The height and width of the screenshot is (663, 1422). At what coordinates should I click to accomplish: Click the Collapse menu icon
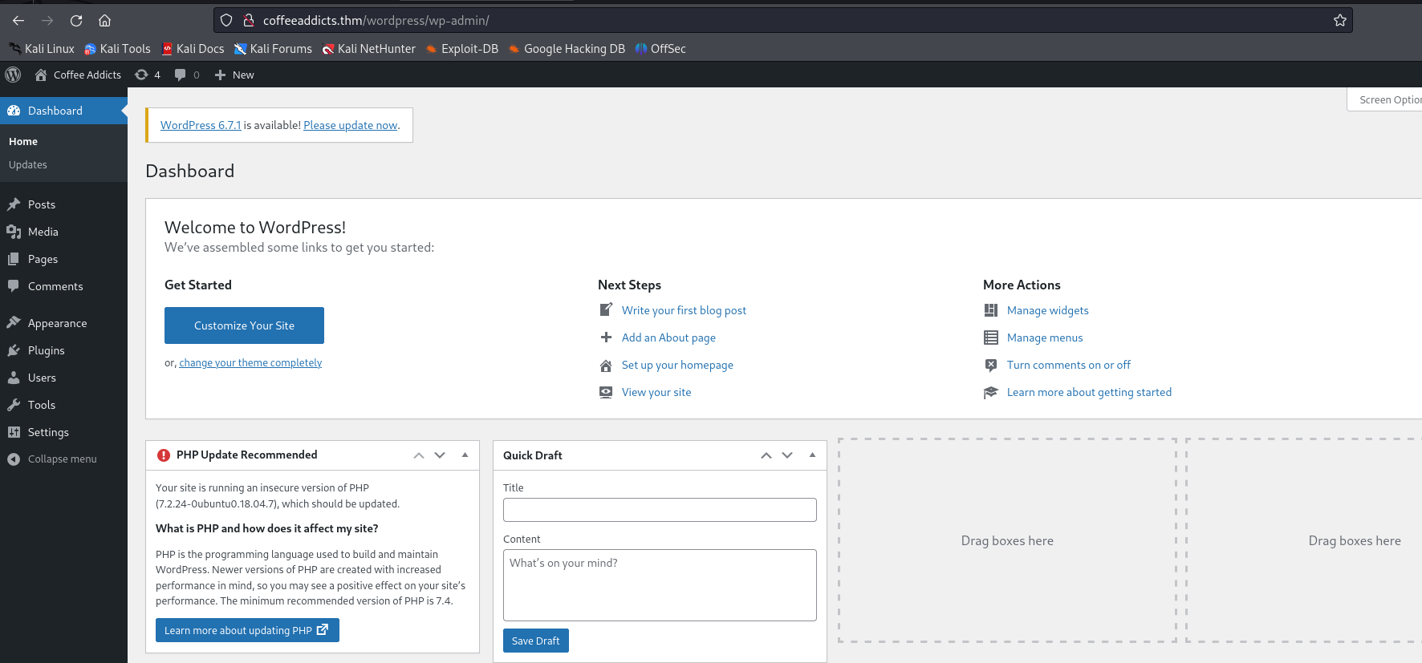[x=14, y=459]
